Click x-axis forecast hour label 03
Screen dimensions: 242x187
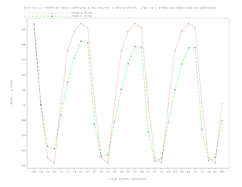[x=41, y=172]
